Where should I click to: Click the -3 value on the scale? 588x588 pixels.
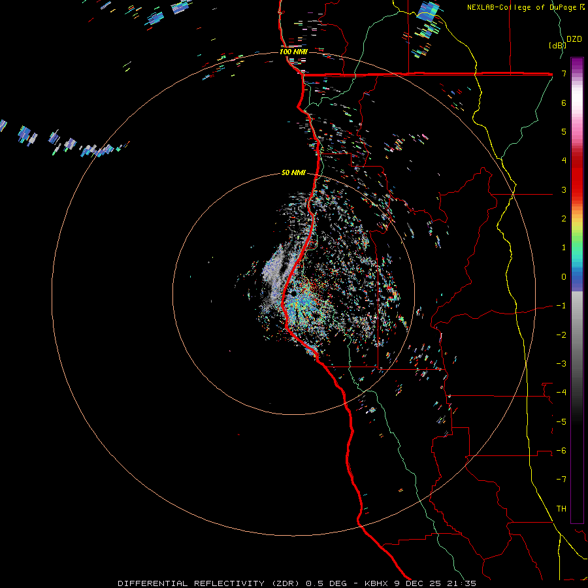[561, 364]
